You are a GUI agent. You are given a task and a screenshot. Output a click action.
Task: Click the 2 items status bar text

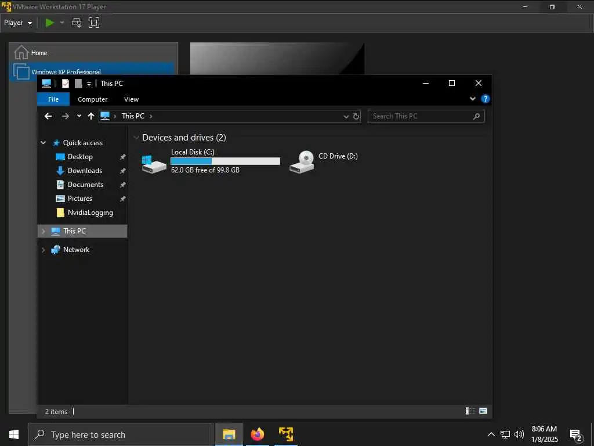56,412
